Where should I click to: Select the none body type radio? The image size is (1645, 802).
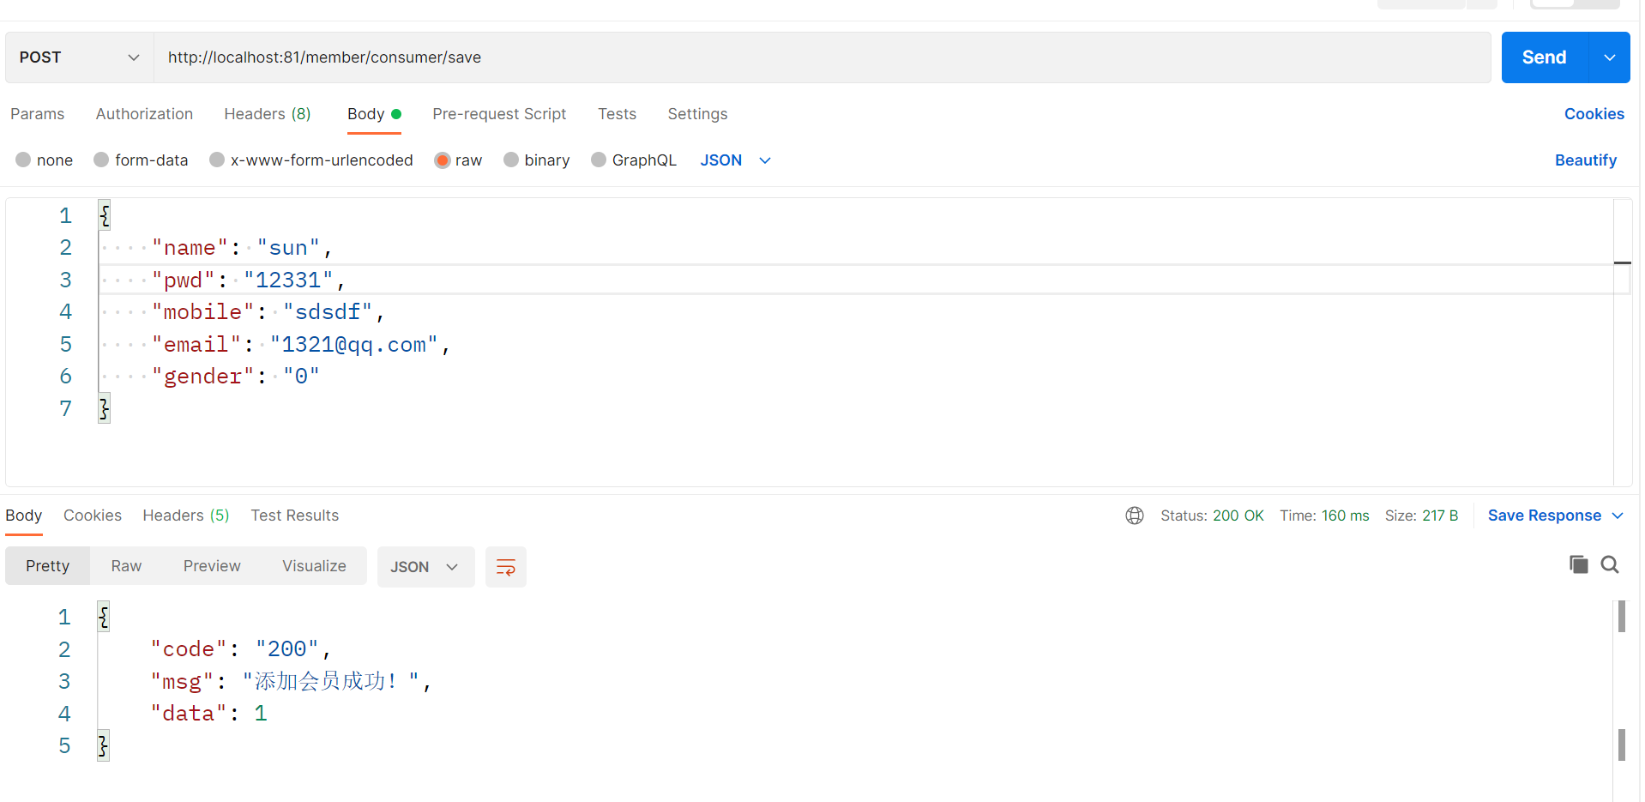pos(23,160)
